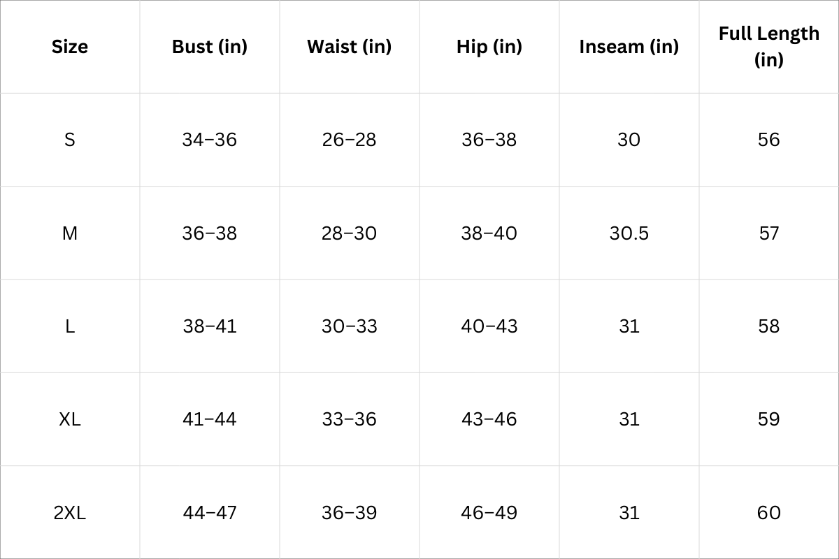The width and height of the screenshot is (839, 559).
Task: Click the Full Length (in) header
Action: click(x=768, y=46)
